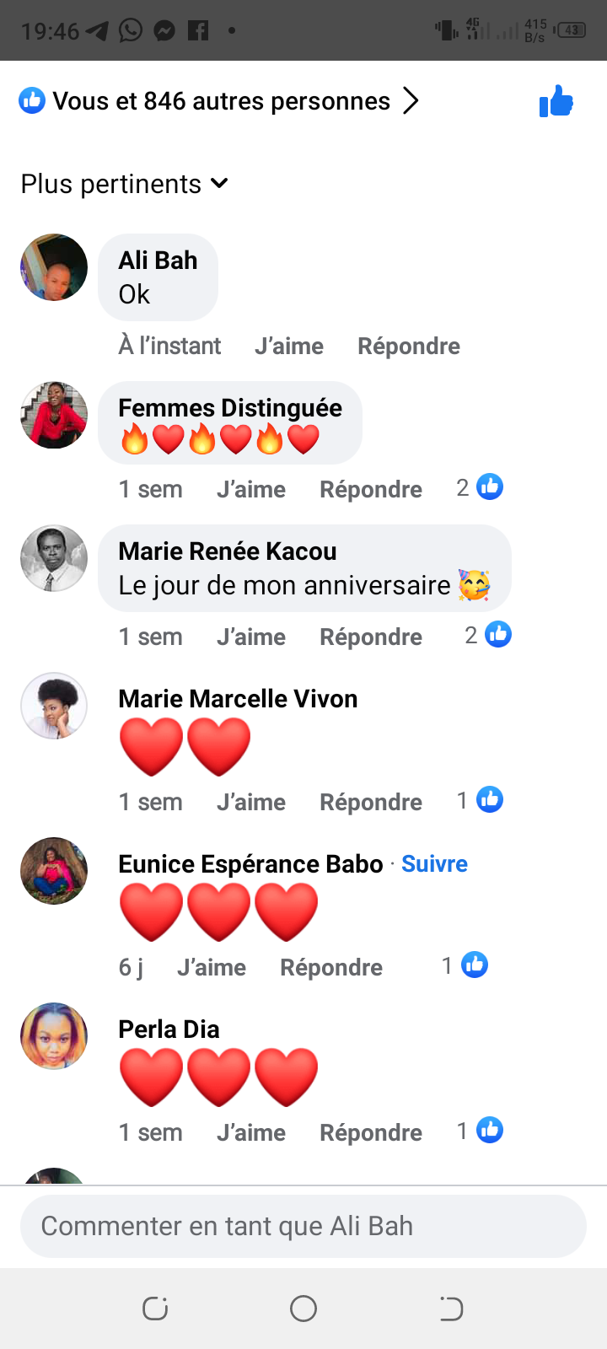
Task: Tap J'aime under Femmes Distinguée's comment
Action: (251, 489)
